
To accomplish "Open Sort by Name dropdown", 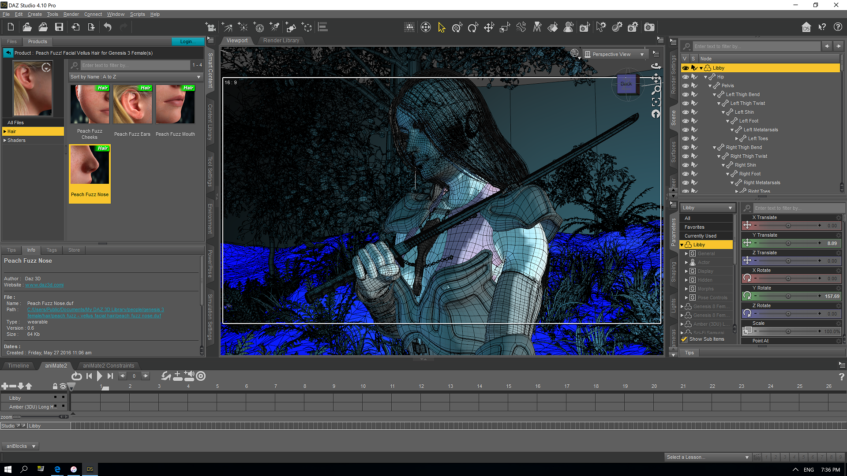I will 135,77.
